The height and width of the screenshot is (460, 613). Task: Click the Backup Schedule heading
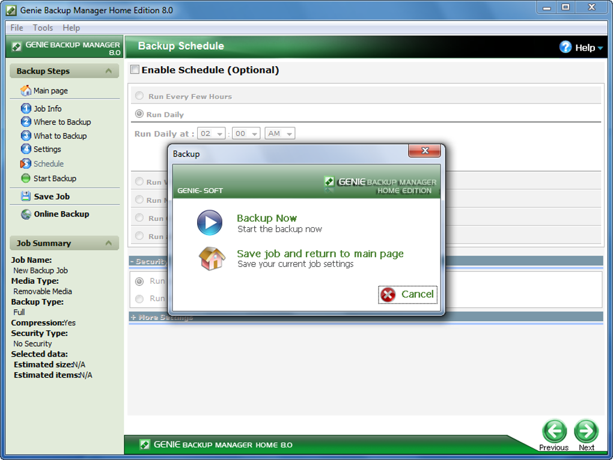(181, 46)
